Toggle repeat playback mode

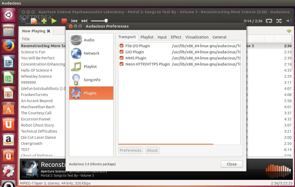pyautogui.click(x=269, y=21)
